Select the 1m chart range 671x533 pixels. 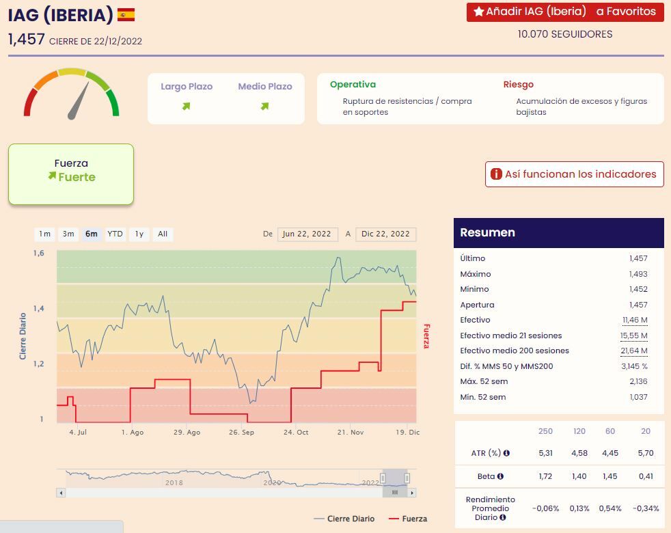(45, 234)
